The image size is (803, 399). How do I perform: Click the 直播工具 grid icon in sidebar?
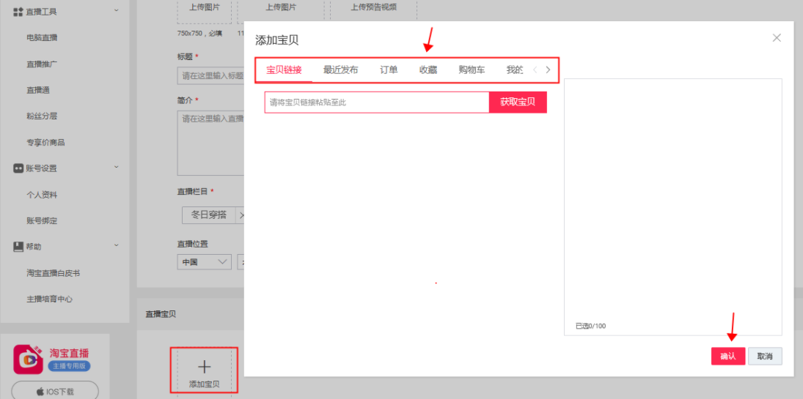(x=18, y=12)
